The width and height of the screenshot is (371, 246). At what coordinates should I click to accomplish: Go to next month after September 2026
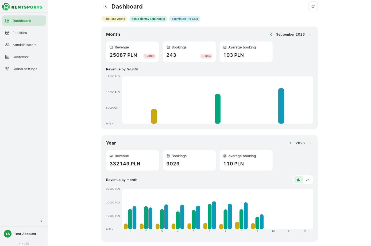(x=310, y=35)
